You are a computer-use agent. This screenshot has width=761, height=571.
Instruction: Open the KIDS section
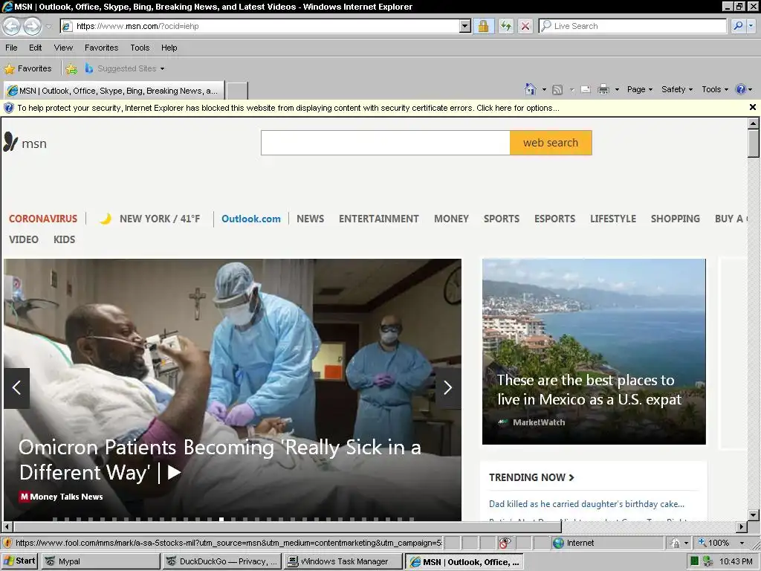64,239
